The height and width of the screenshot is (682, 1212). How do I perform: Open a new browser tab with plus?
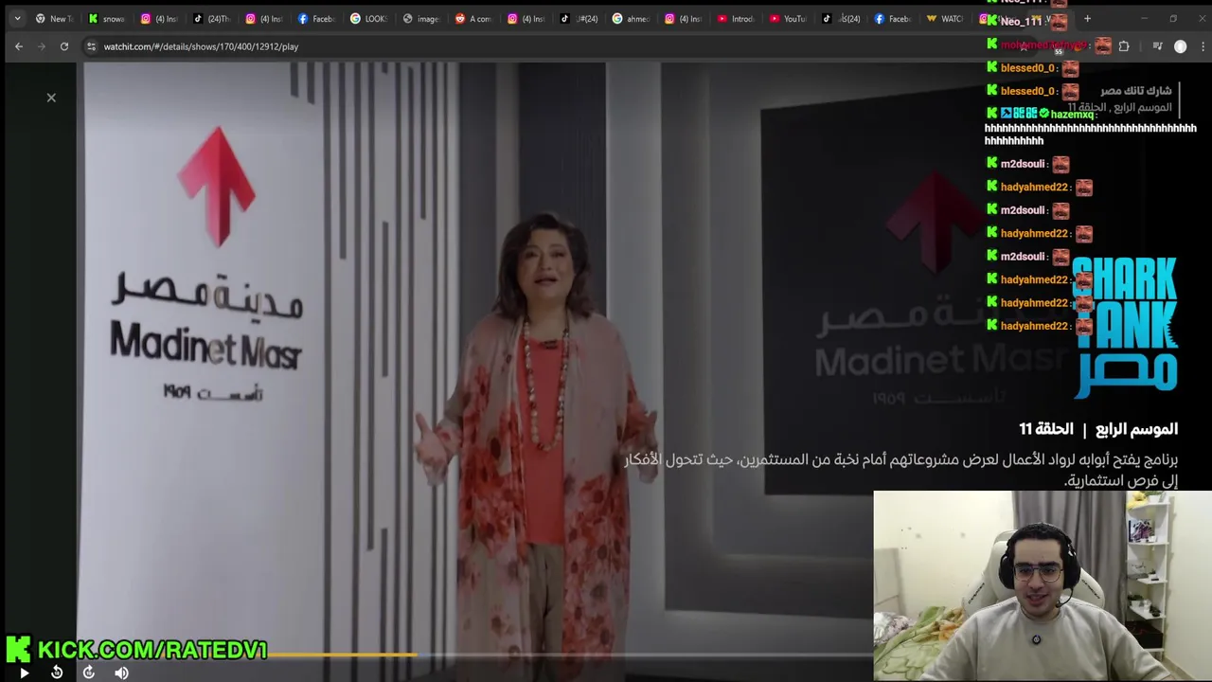pos(1087,18)
